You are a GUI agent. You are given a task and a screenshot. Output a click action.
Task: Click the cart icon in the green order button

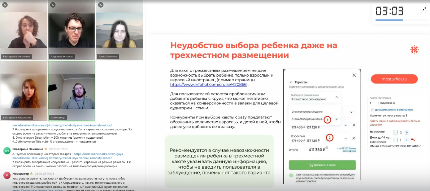[311, 165]
